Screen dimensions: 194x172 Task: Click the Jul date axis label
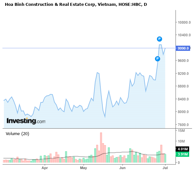[165, 168]
